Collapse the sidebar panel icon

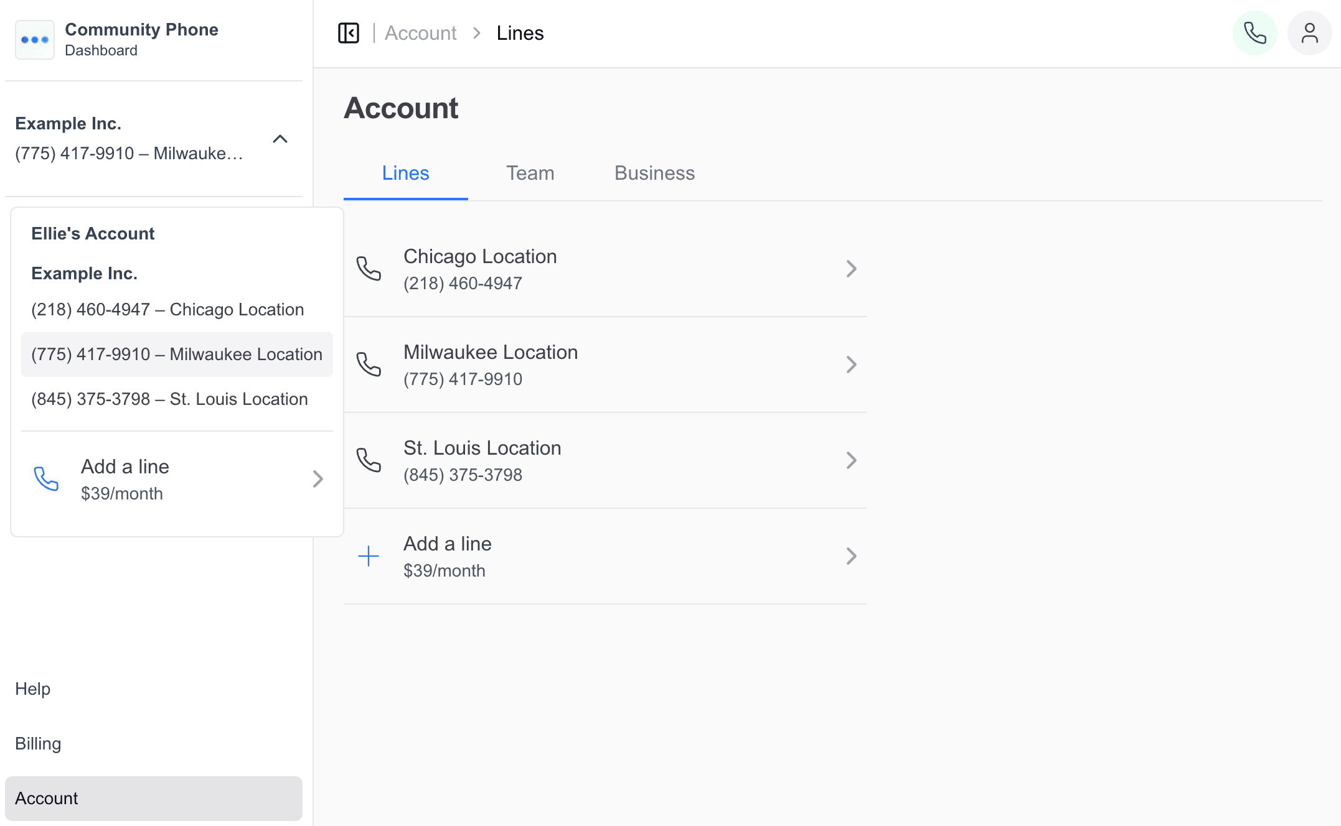(x=349, y=33)
